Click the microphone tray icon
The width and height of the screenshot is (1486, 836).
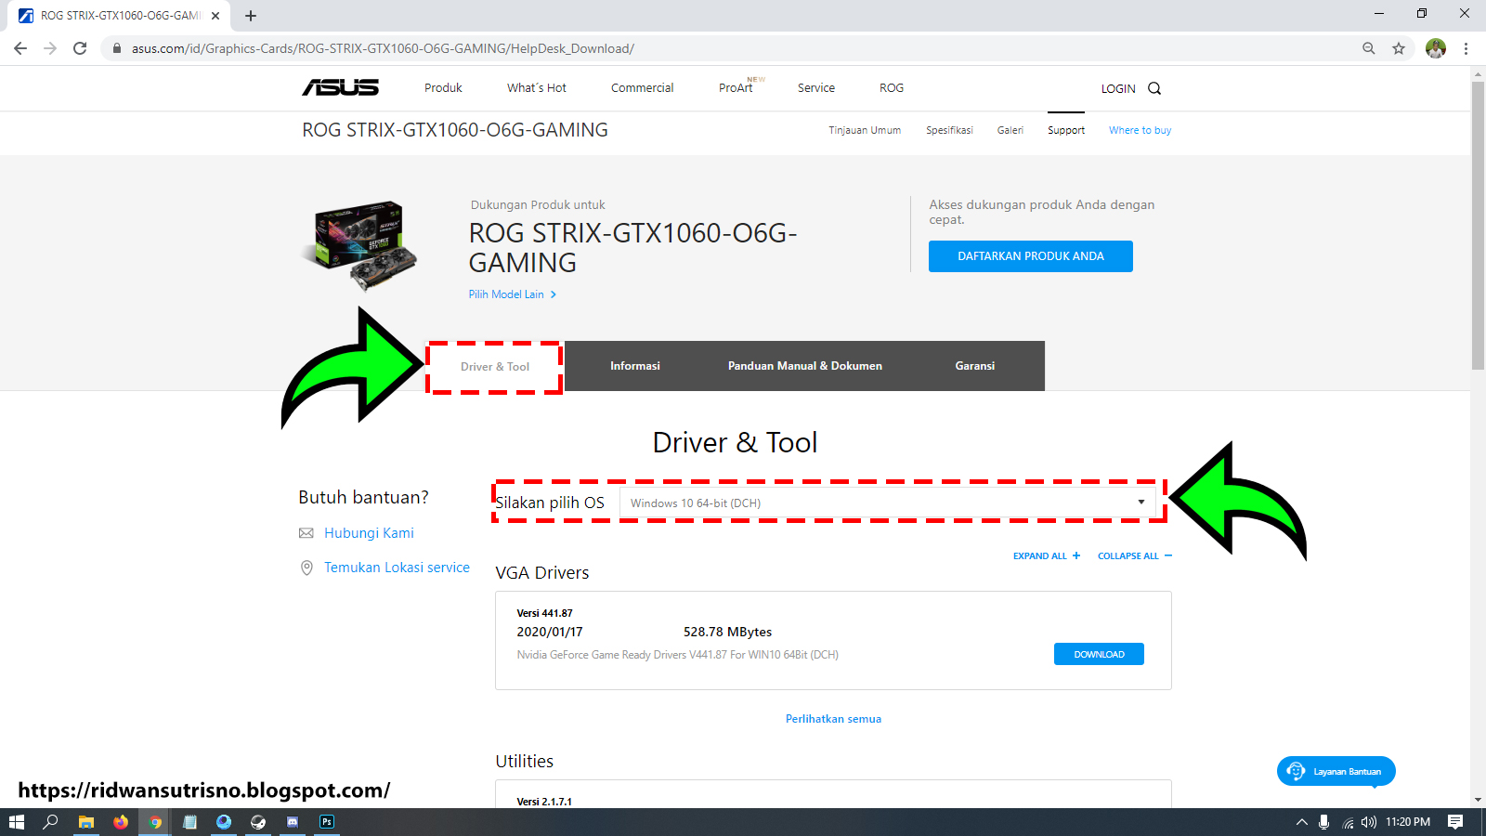[1324, 822]
